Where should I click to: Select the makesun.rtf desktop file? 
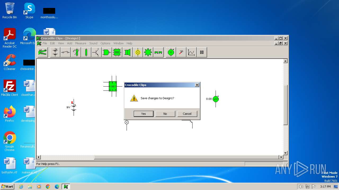point(29,166)
